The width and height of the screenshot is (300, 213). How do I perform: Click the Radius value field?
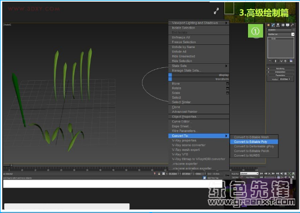pyautogui.click(x=284, y=79)
